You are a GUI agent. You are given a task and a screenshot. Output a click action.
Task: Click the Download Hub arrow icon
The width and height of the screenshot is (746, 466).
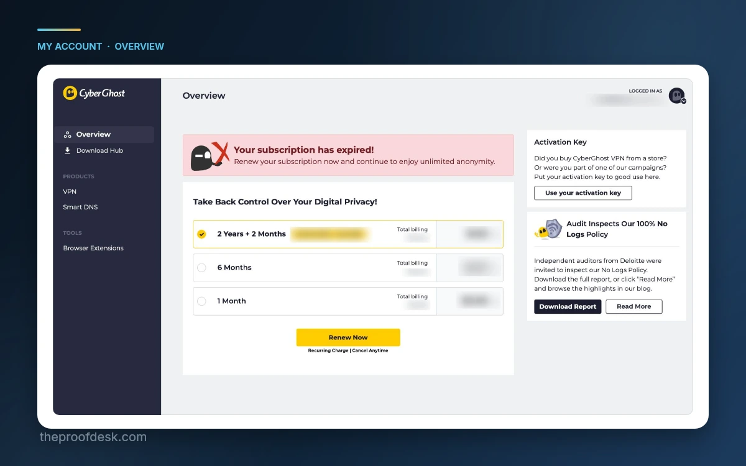[68, 150]
